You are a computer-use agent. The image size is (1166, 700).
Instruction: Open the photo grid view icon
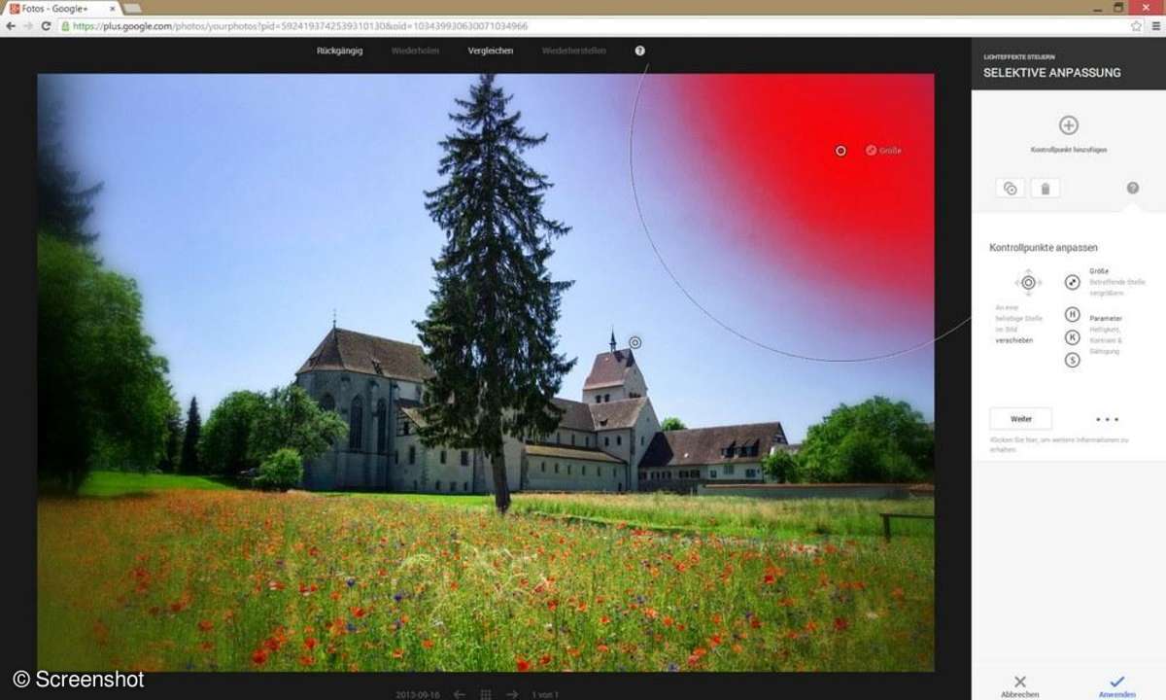click(x=486, y=694)
